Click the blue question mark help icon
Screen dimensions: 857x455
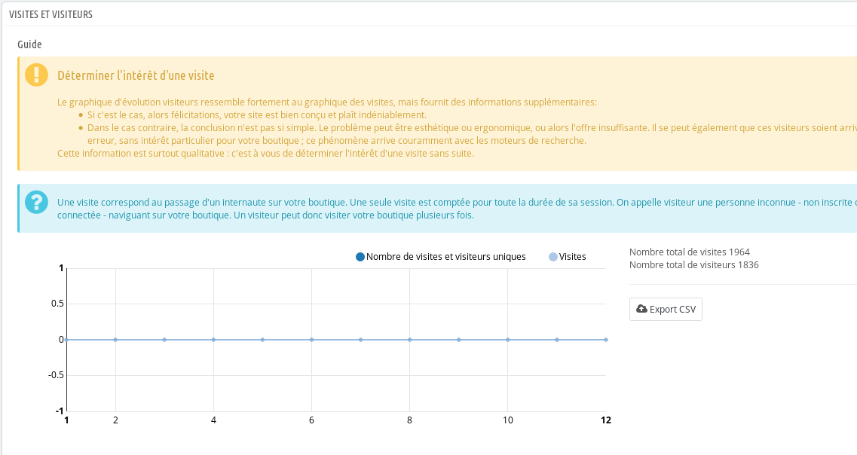(x=37, y=202)
